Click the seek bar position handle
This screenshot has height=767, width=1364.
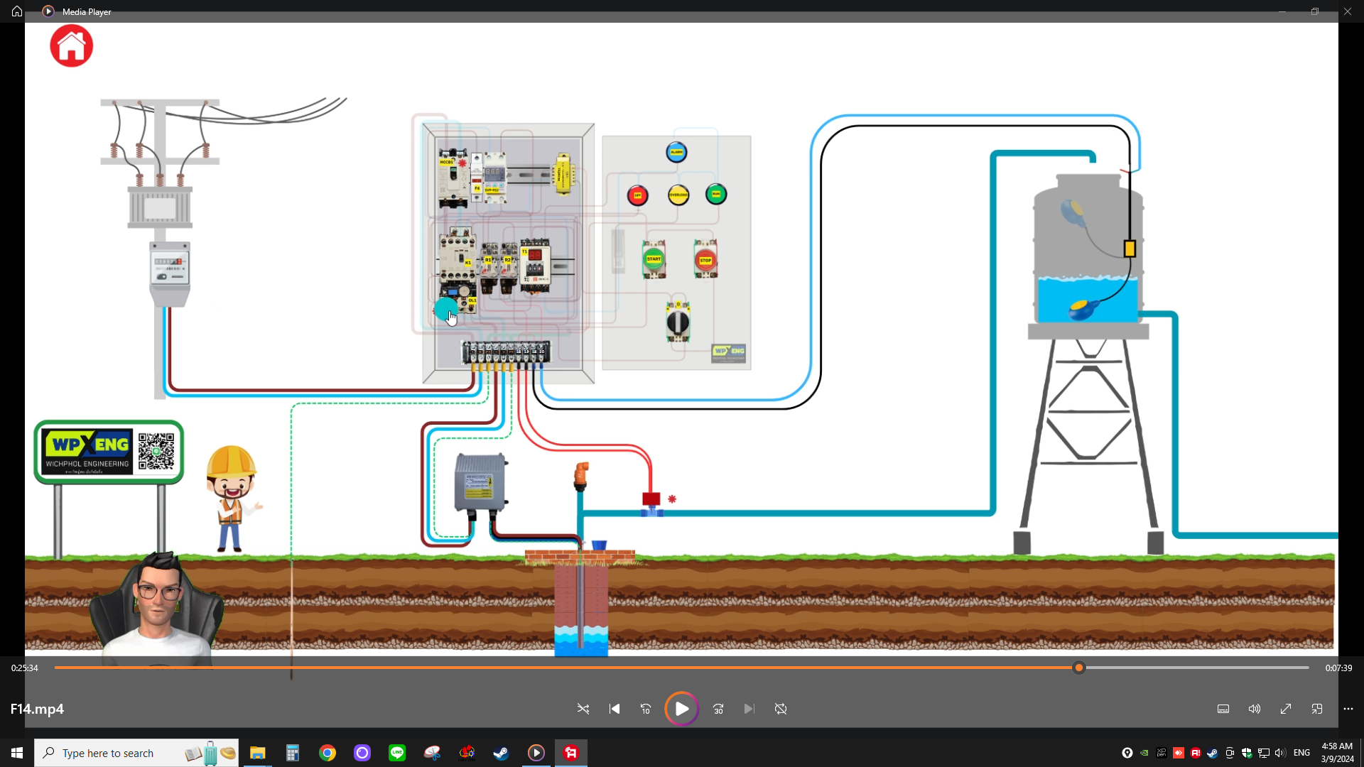1079,668
